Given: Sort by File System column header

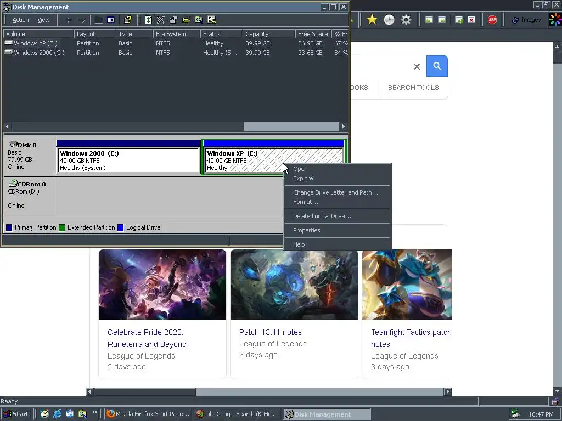Looking at the screenshot, I should pos(176,34).
